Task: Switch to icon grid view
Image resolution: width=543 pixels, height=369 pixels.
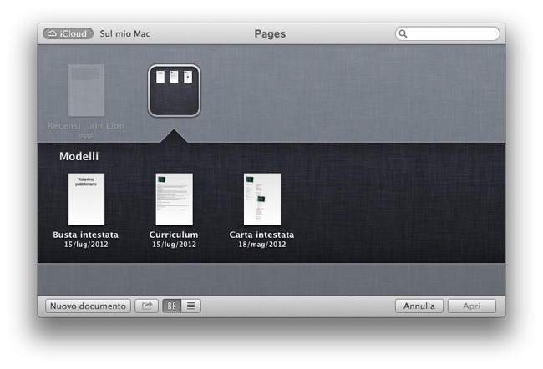Action: pos(172,306)
